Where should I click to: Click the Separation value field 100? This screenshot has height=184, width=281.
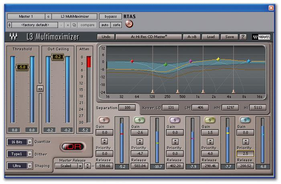click(x=127, y=107)
